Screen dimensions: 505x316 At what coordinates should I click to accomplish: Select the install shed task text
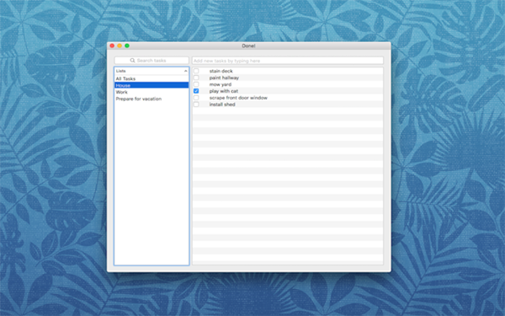(222, 104)
